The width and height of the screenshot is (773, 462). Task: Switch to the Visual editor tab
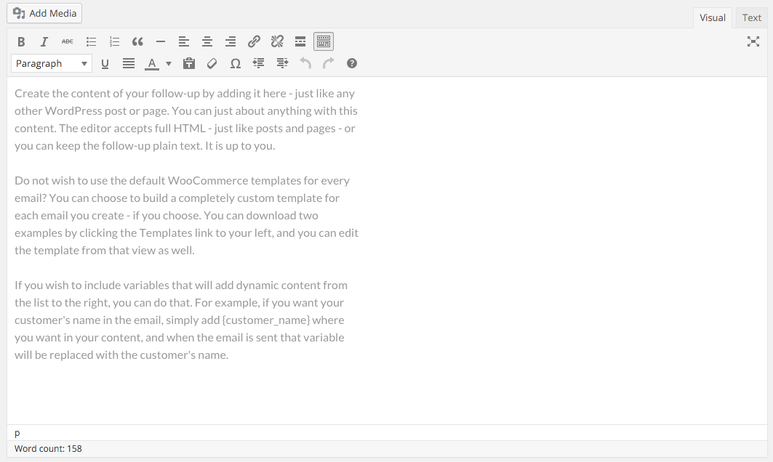pos(712,17)
